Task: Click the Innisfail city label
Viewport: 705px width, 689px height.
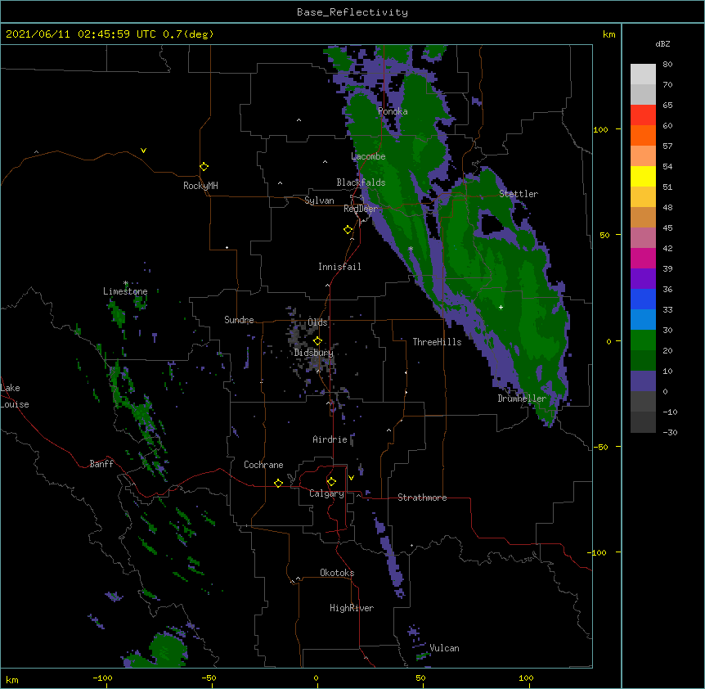Action: click(x=339, y=267)
